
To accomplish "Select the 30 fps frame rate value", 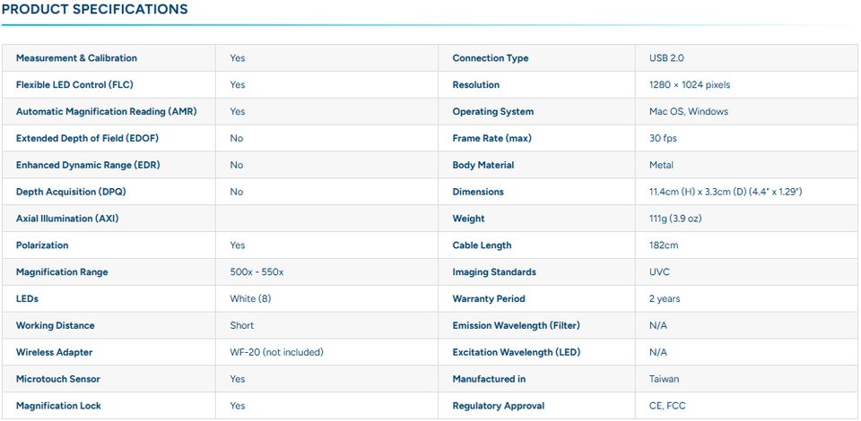I will click(x=663, y=139).
